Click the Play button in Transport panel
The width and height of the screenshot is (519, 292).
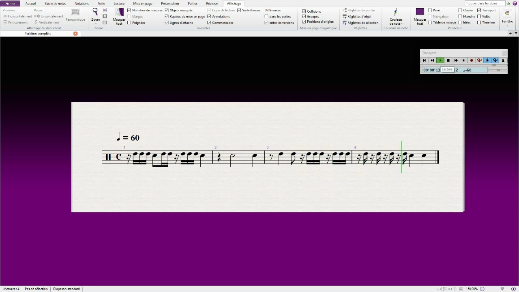(440, 60)
